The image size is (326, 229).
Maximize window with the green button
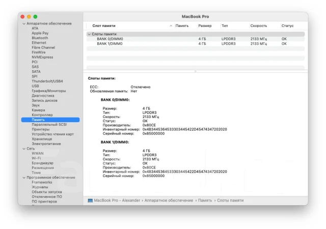coord(35,17)
